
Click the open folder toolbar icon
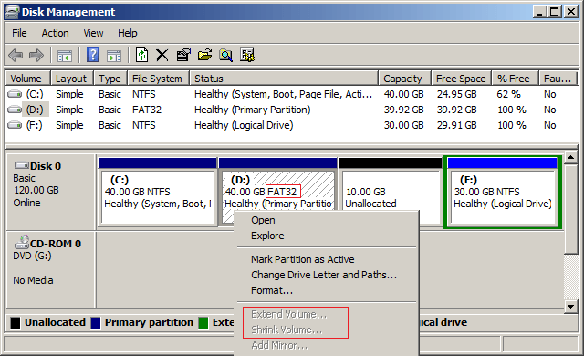(x=204, y=55)
